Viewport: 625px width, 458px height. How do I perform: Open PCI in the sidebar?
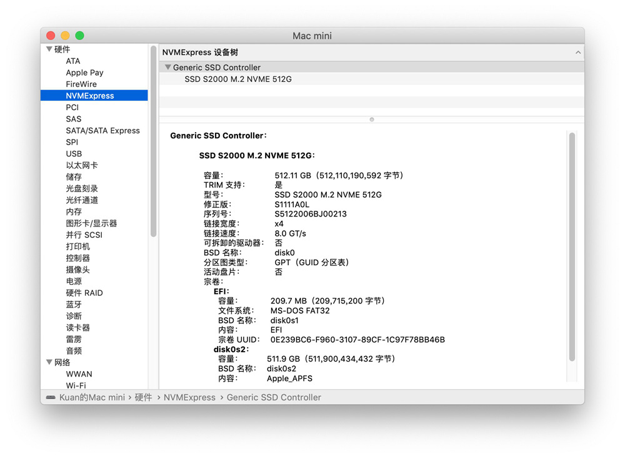tap(72, 108)
